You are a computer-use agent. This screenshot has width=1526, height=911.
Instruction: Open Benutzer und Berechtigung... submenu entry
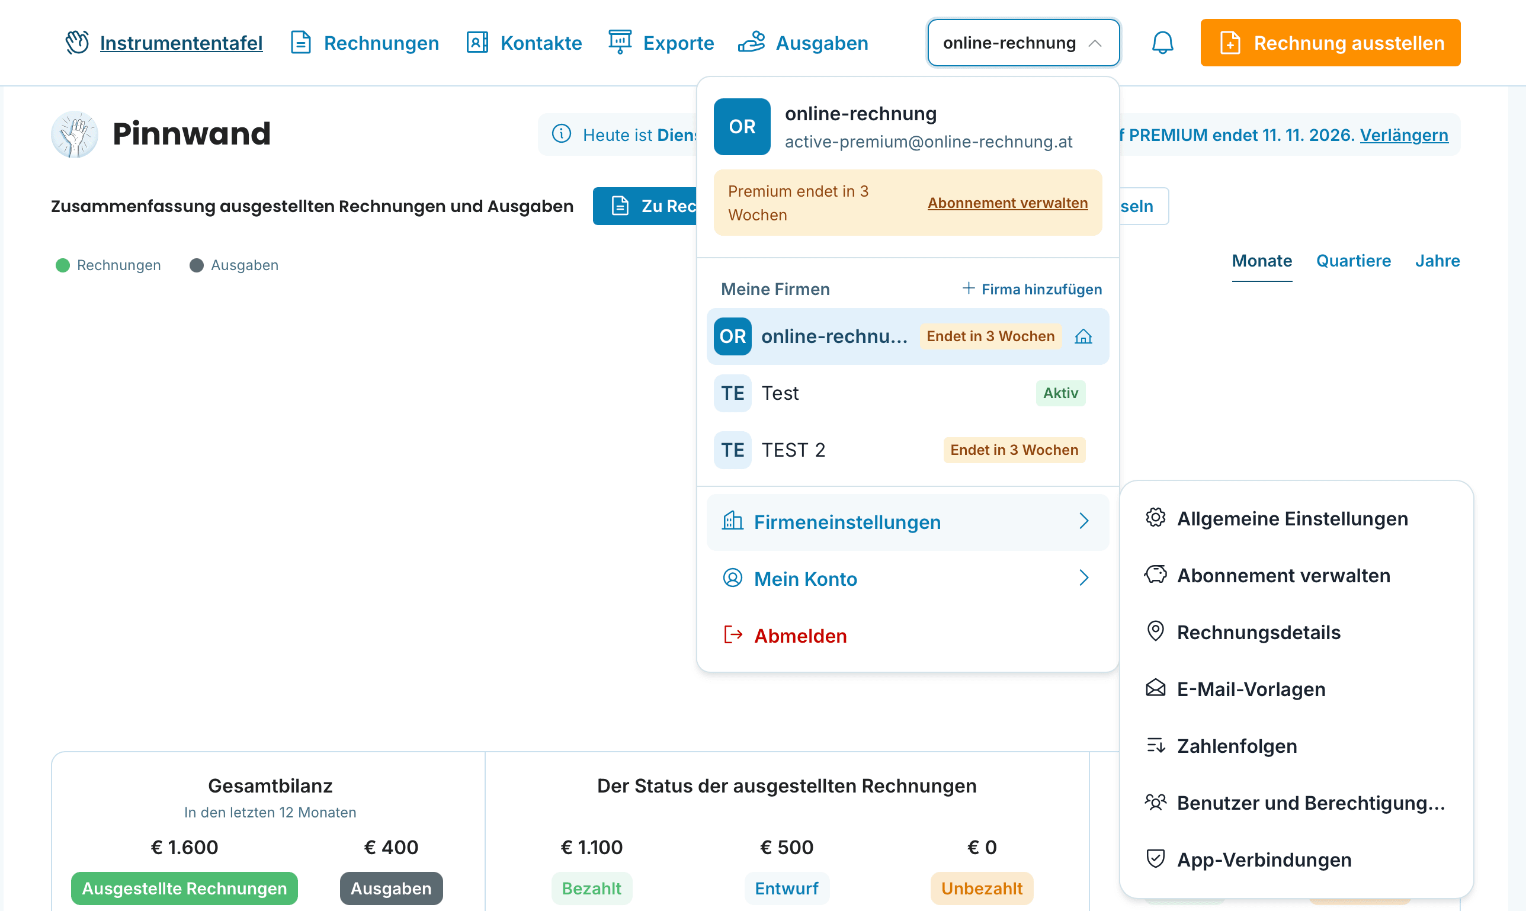[1296, 803]
